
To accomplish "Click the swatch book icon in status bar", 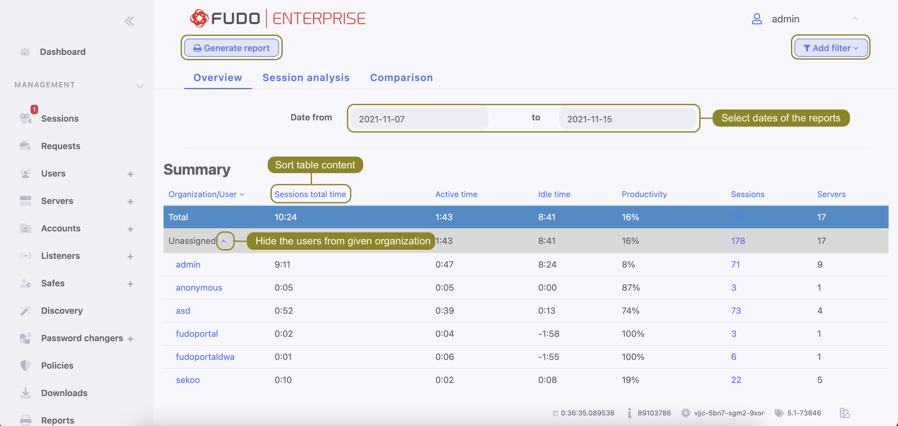I will (845, 414).
